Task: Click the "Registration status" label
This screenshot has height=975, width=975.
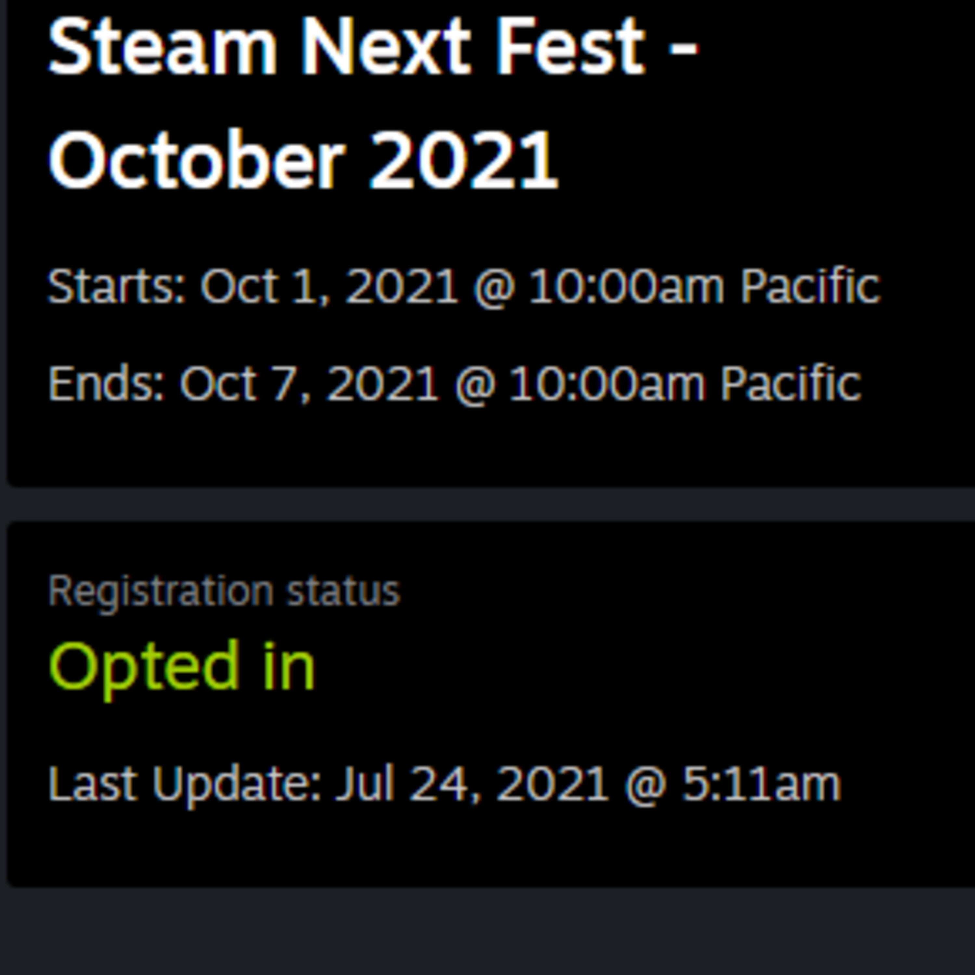Action: (x=224, y=591)
